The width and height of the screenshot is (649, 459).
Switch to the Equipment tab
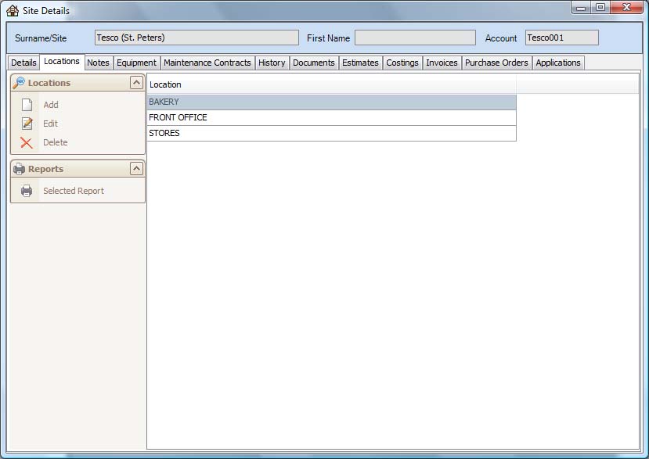coord(136,63)
